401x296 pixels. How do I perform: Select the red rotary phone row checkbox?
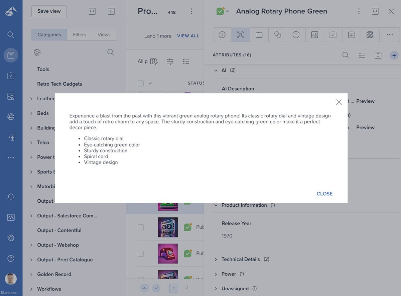point(141,254)
